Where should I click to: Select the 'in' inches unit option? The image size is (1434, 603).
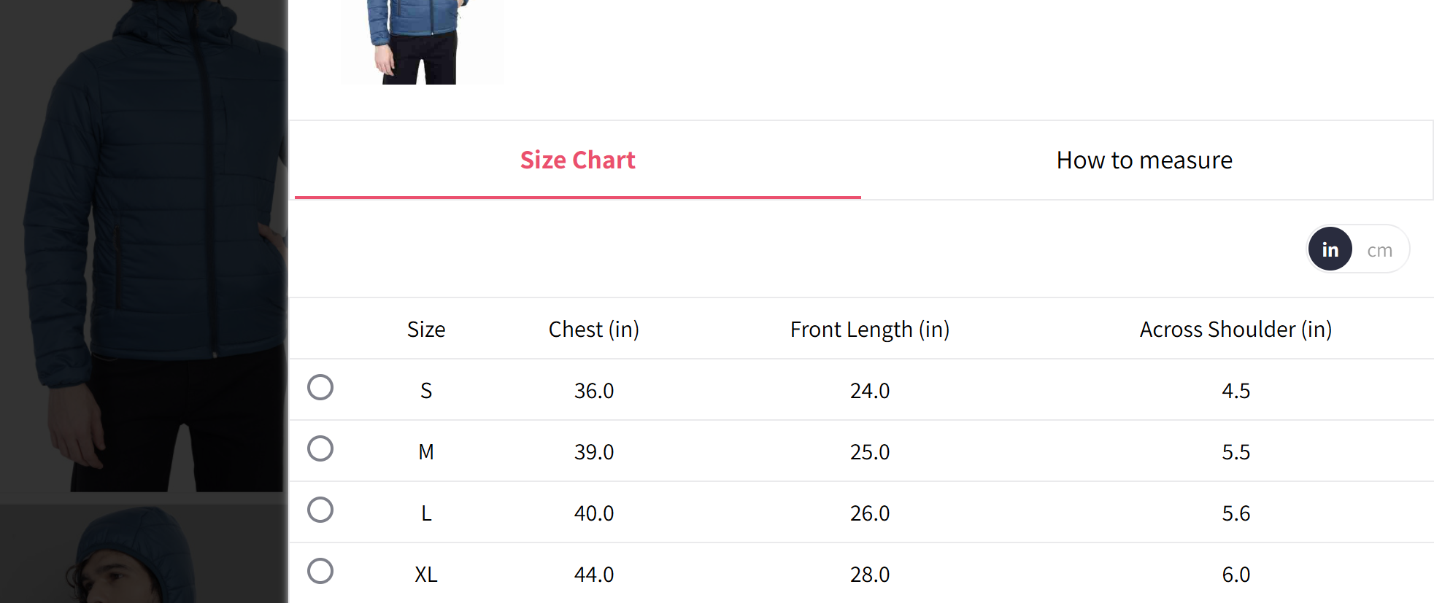1330,249
